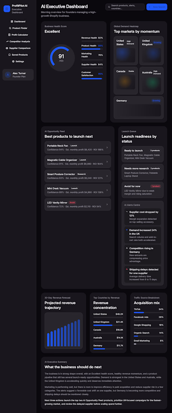Click the blue dot icon on UK demand alert

coord(127,230)
